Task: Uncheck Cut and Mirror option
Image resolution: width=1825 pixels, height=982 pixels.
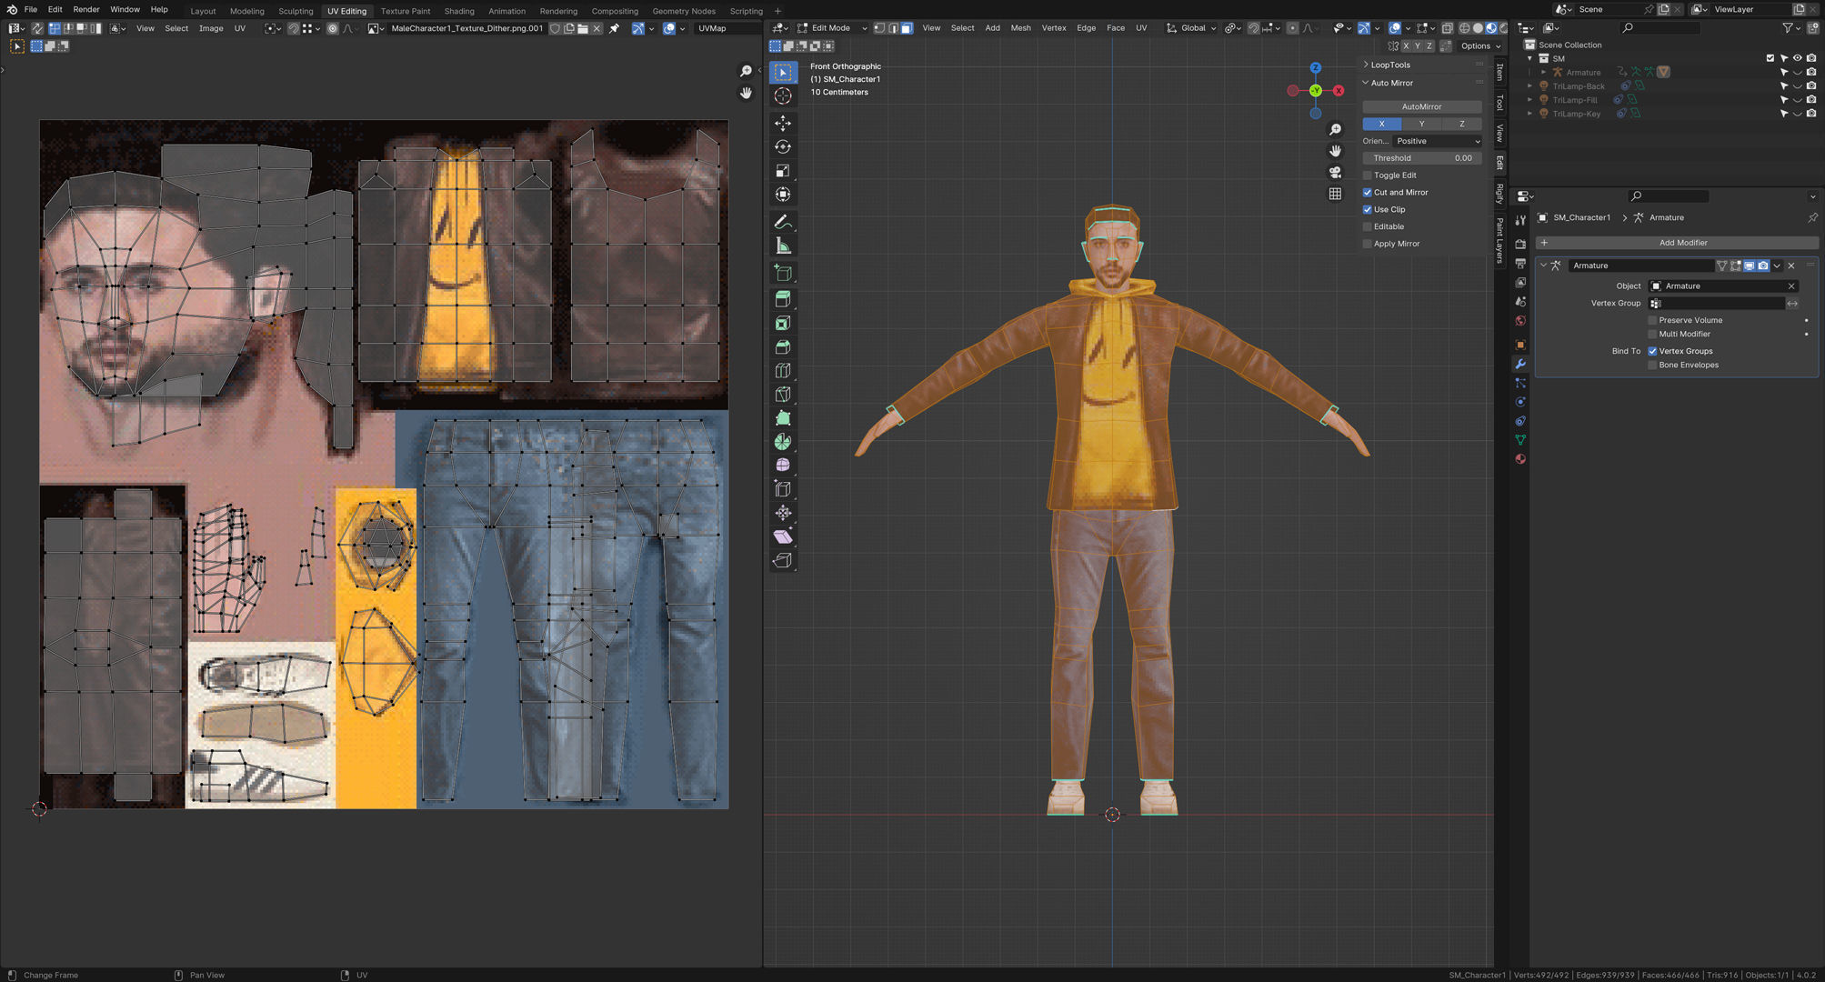Action: 1367,193
